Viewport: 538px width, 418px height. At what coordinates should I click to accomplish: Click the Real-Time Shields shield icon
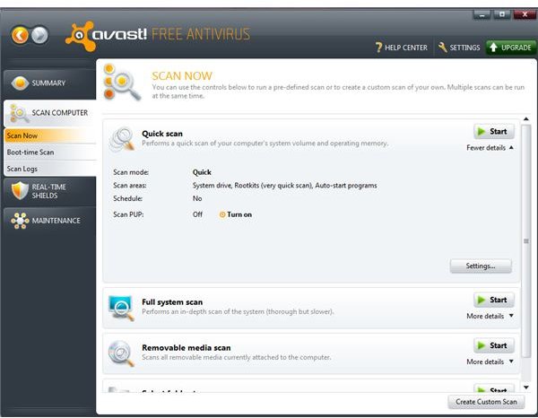click(x=20, y=190)
